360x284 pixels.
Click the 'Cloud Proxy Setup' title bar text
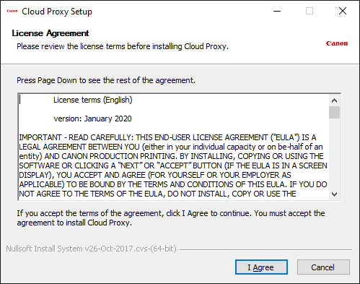57,12
